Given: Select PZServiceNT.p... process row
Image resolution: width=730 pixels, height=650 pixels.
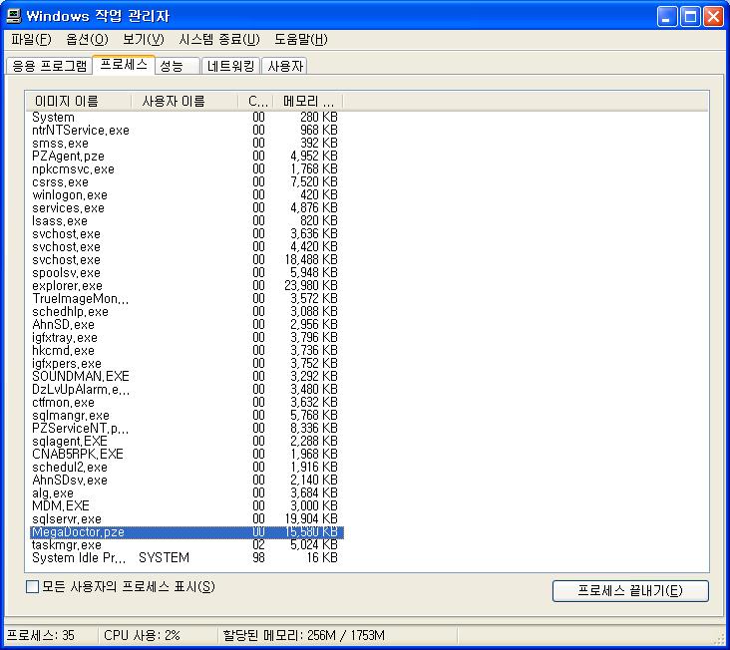Looking at the screenshot, I should tap(186, 428).
